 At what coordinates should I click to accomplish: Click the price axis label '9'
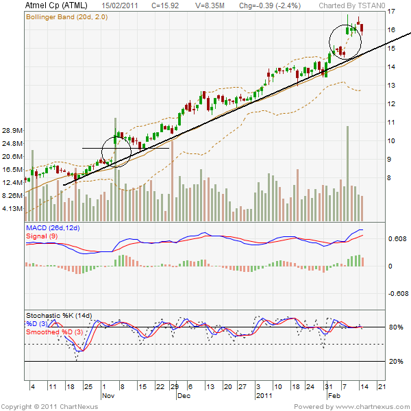click(x=389, y=160)
